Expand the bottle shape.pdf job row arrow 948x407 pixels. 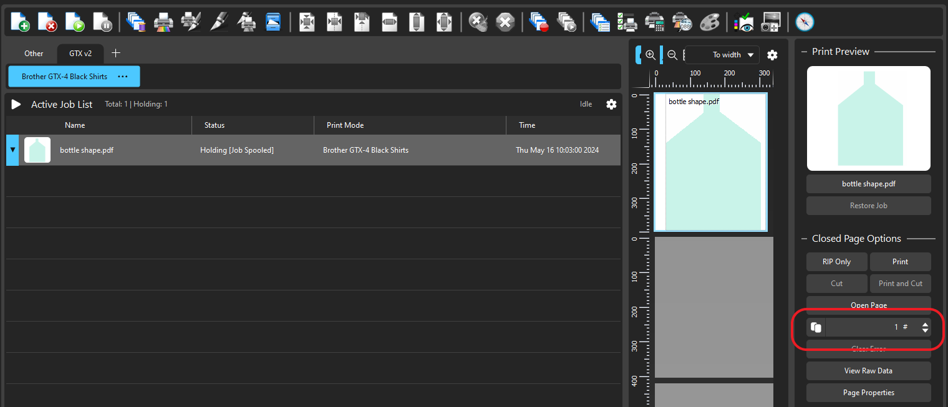click(x=12, y=150)
